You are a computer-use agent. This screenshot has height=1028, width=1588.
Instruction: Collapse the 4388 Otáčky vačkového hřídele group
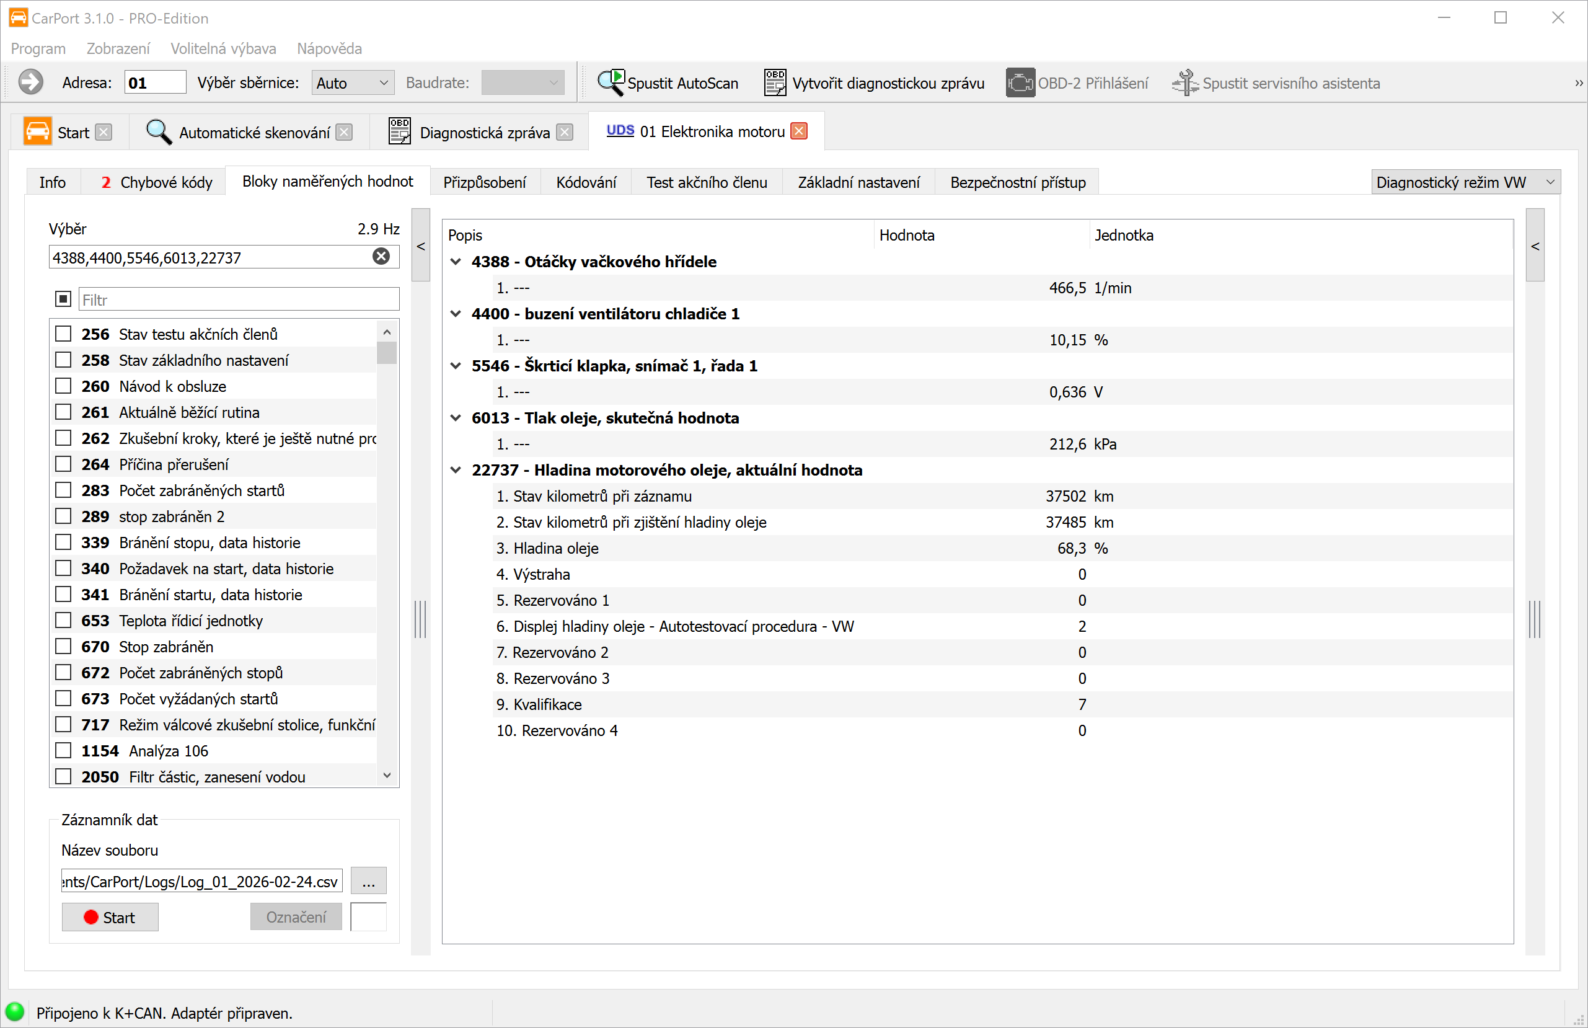point(456,262)
